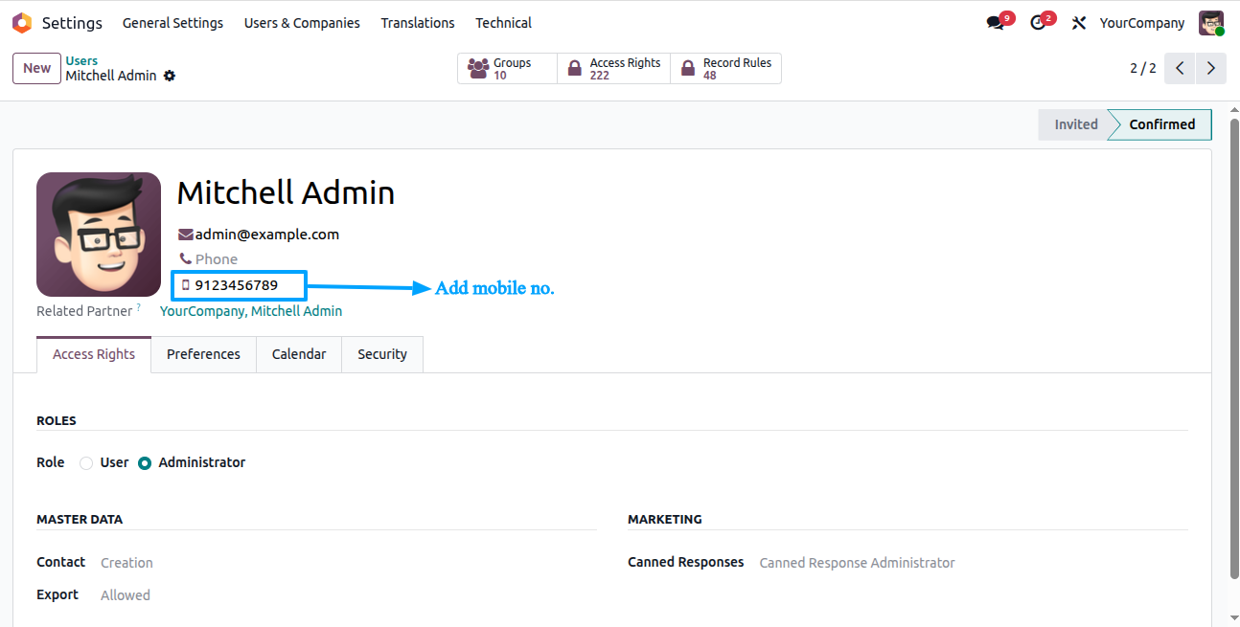Click the mobile device icon
Image resolution: width=1240 pixels, height=627 pixels.
pos(186,285)
